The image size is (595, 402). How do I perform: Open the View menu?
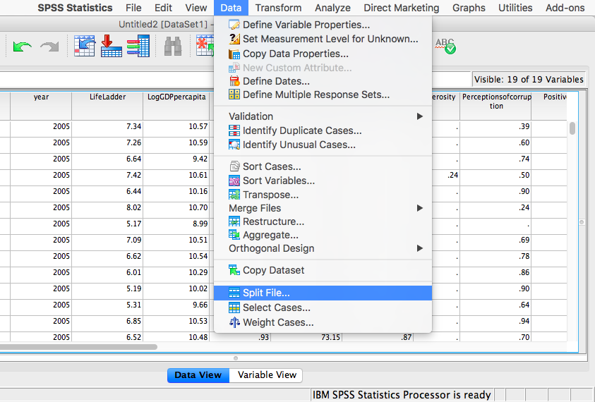196,8
